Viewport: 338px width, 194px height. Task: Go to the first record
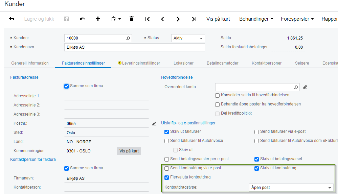click(x=148, y=19)
